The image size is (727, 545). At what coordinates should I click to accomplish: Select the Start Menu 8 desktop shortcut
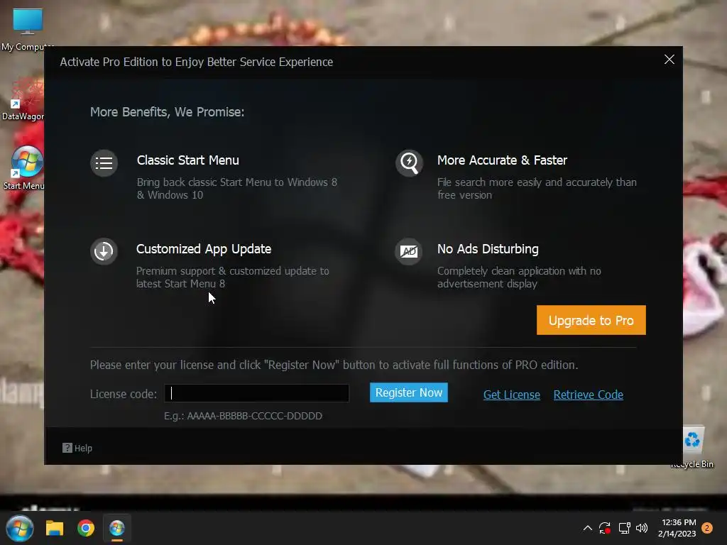pos(24,167)
